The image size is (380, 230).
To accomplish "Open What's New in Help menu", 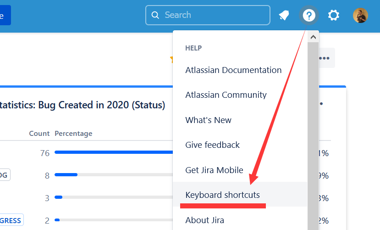I will point(208,120).
